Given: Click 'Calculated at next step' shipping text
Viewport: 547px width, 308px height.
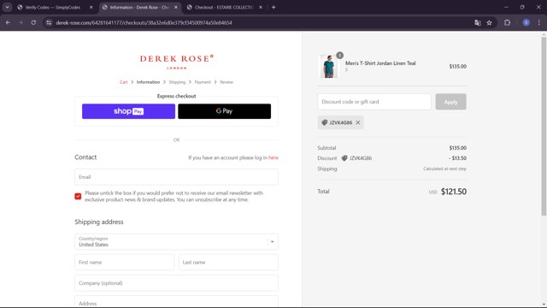Looking at the screenshot, I should point(444,169).
